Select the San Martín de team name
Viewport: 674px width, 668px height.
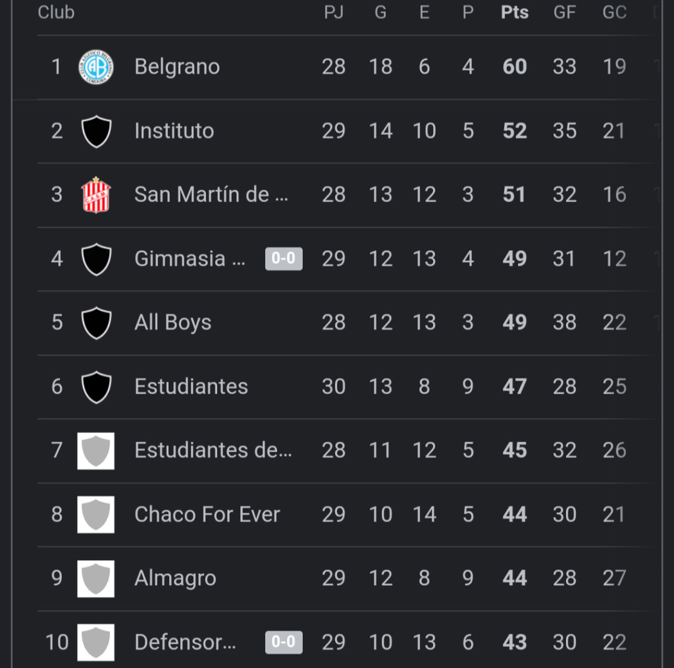[x=211, y=195]
